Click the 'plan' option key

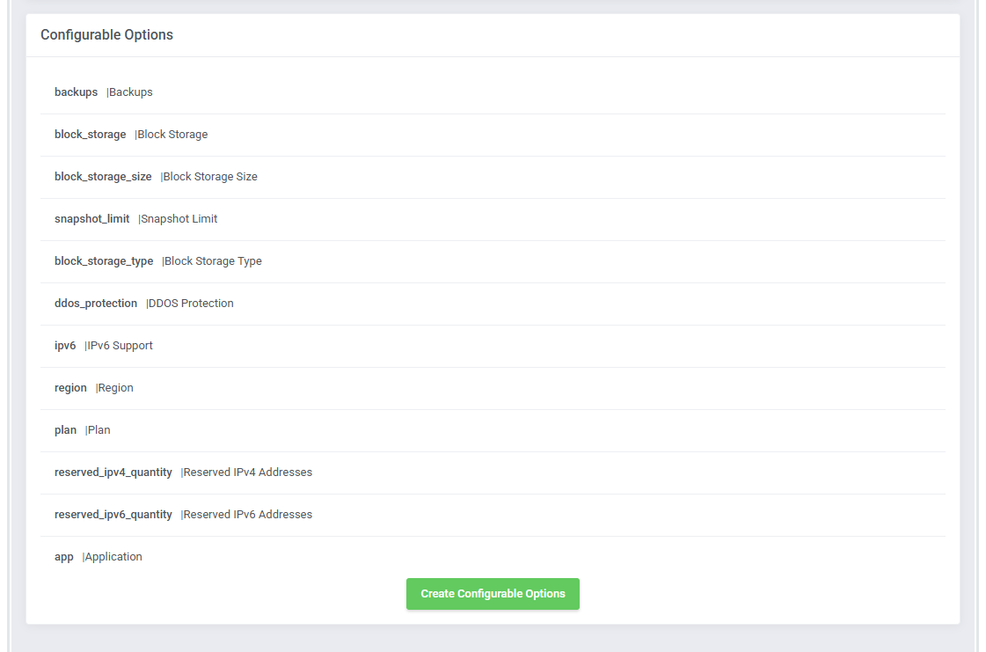click(x=65, y=430)
